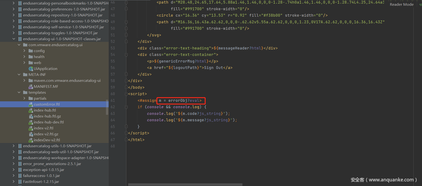Select endusercatalog-role-based-access jar entry
Screen dimensions: 422x186
[x=66, y=21]
